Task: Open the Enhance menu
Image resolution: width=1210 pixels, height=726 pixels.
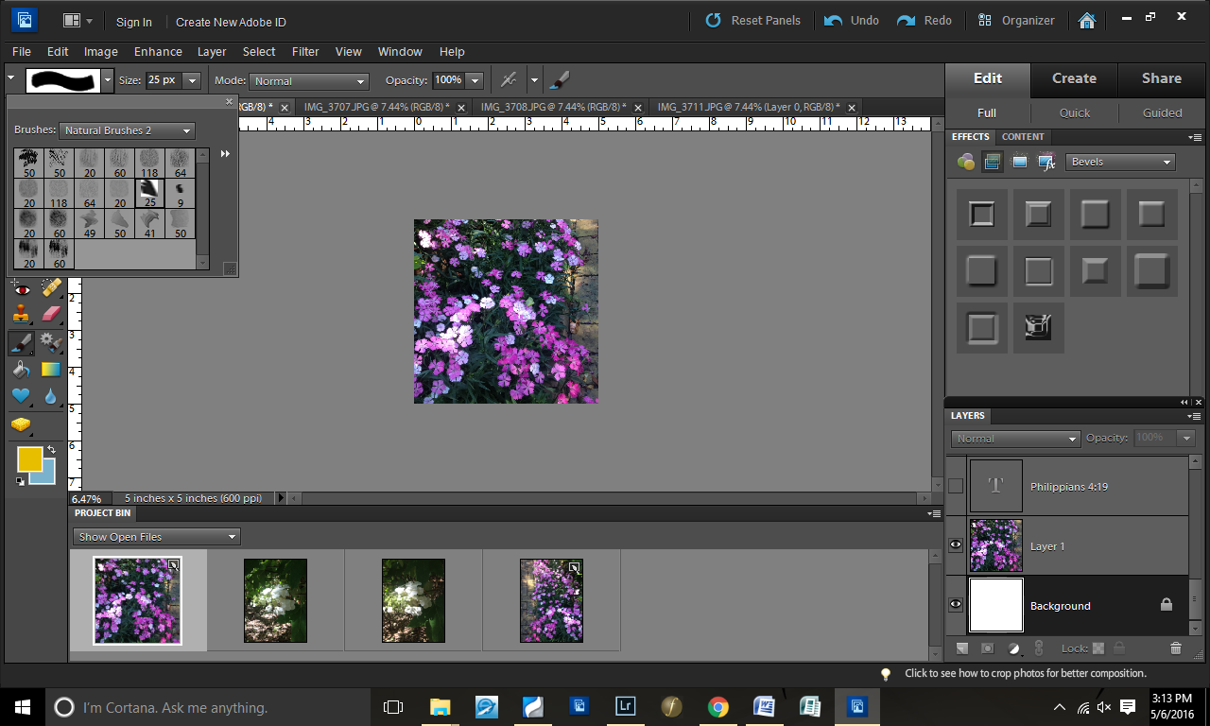Action: [158, 52]
